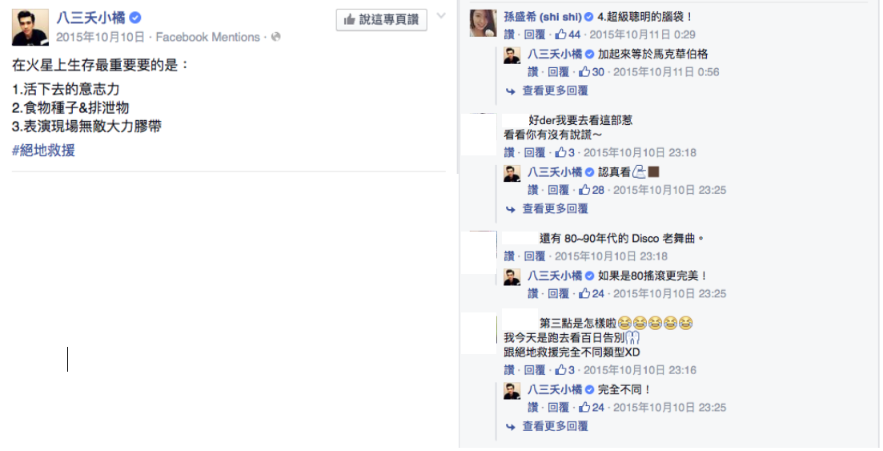This screenshot has width=883, height=451.
Task: Click the 說這專頁讚 like page button
Action: [x=381, y=20]
